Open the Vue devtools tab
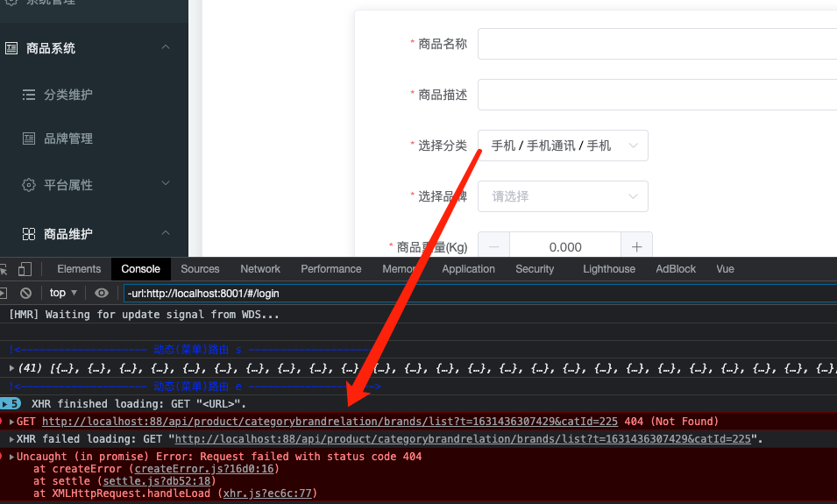The height and width of the screenshot is (504, 837). (725, 269)
